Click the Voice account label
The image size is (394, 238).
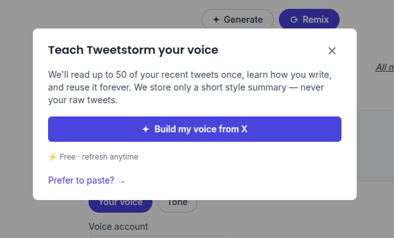[x=118, y=227]
